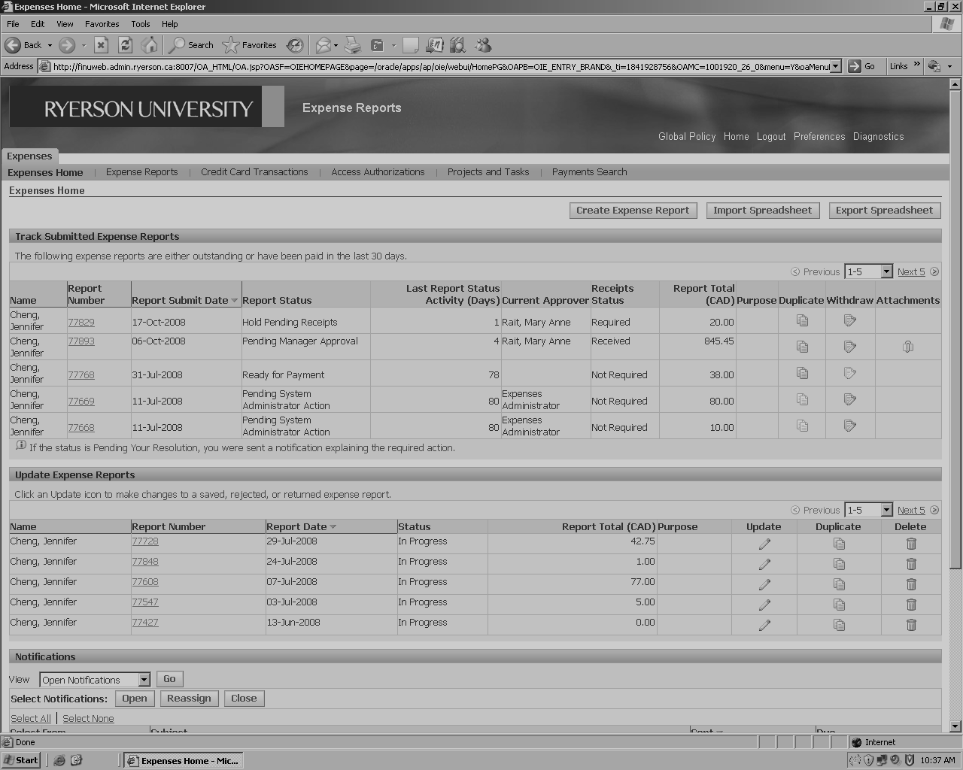963x770 pixels.
Task: Withdraw expense report 77829
Action: (850, 321)
